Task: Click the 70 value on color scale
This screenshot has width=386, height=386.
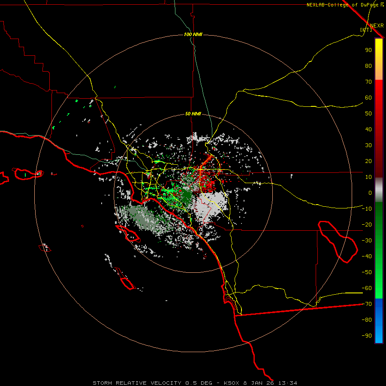Action: (x=368, y=82)
